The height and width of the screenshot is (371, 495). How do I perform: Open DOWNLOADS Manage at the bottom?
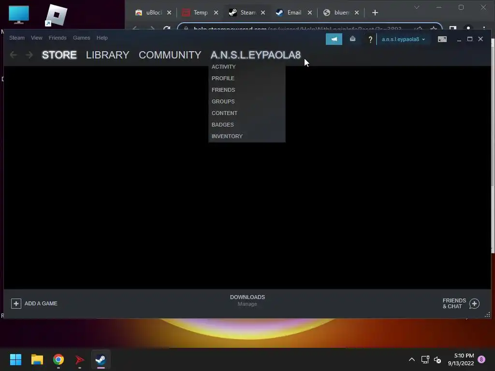pos(247,300)
